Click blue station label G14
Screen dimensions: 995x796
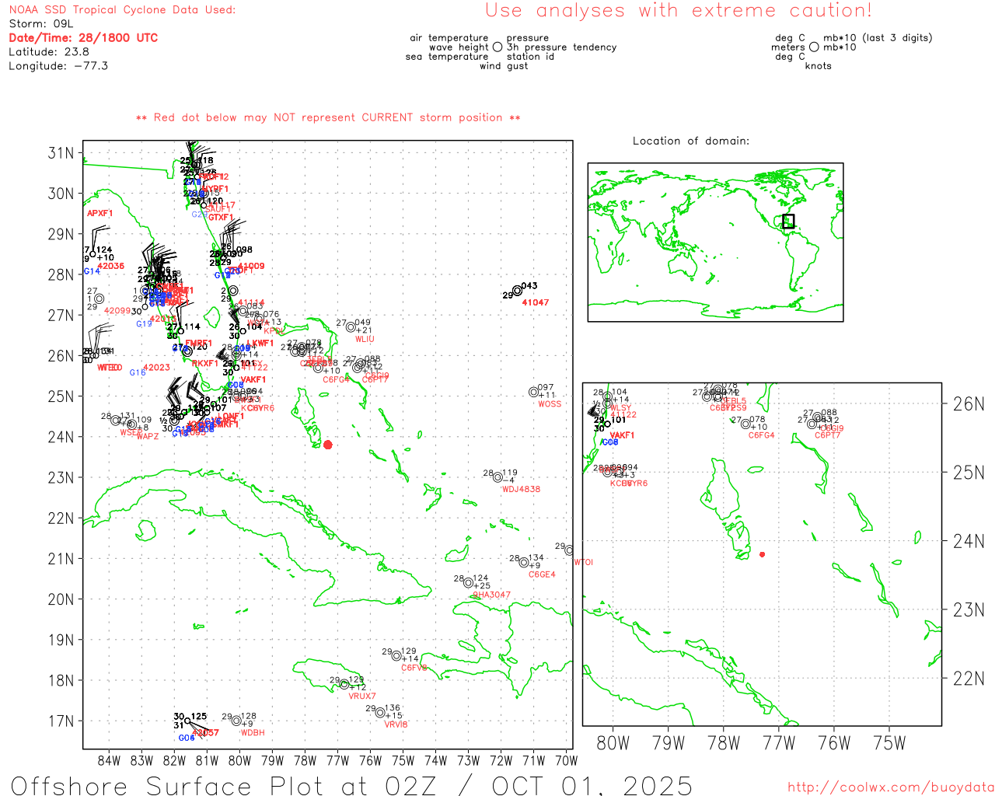(x=92, y=271)
